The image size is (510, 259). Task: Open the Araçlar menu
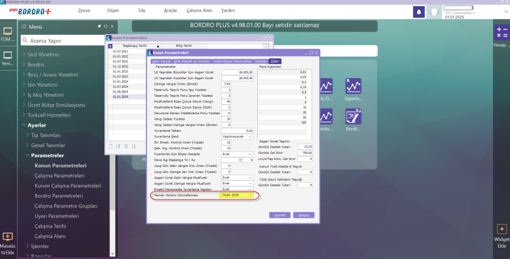[x=171, y=10]
